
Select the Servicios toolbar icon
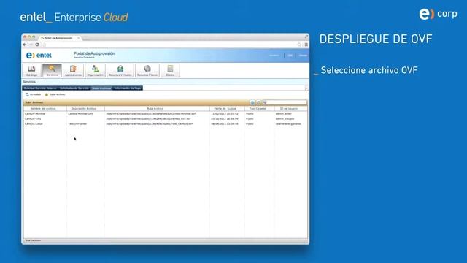tap(52, 70)
